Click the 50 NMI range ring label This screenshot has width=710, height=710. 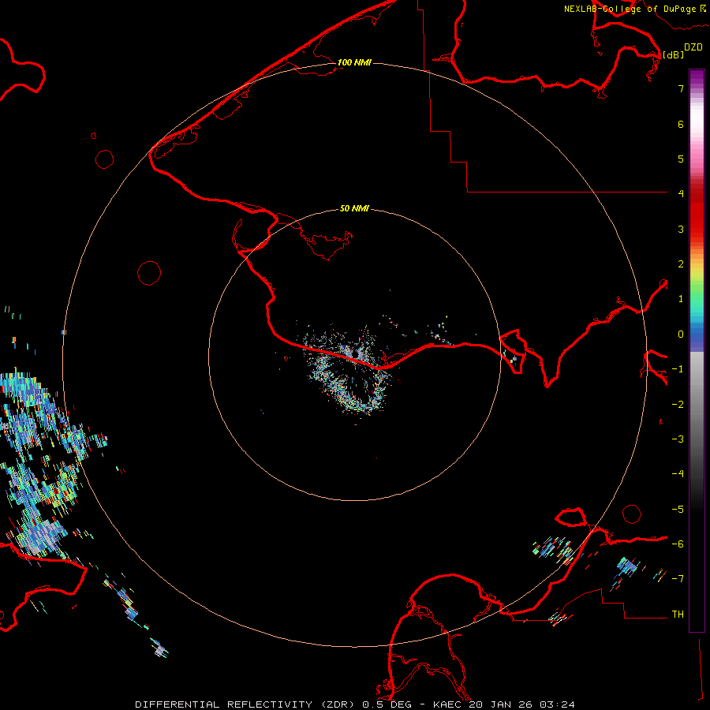coord(354,208)
